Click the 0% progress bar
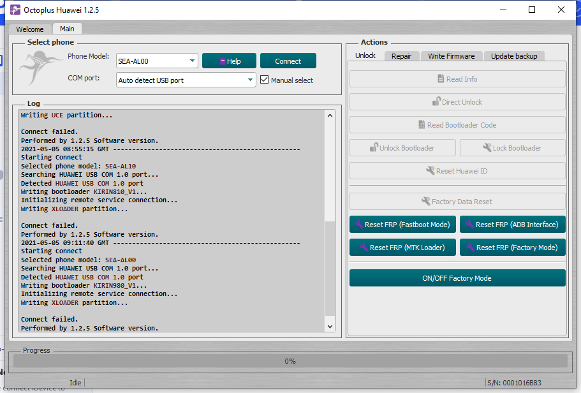This screenshot has width=581, height=393. pos(290,361)
